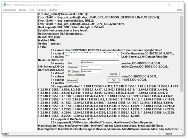Click the User input field
The width and height of the screenshot is (188, 139).
coord(100,62)
